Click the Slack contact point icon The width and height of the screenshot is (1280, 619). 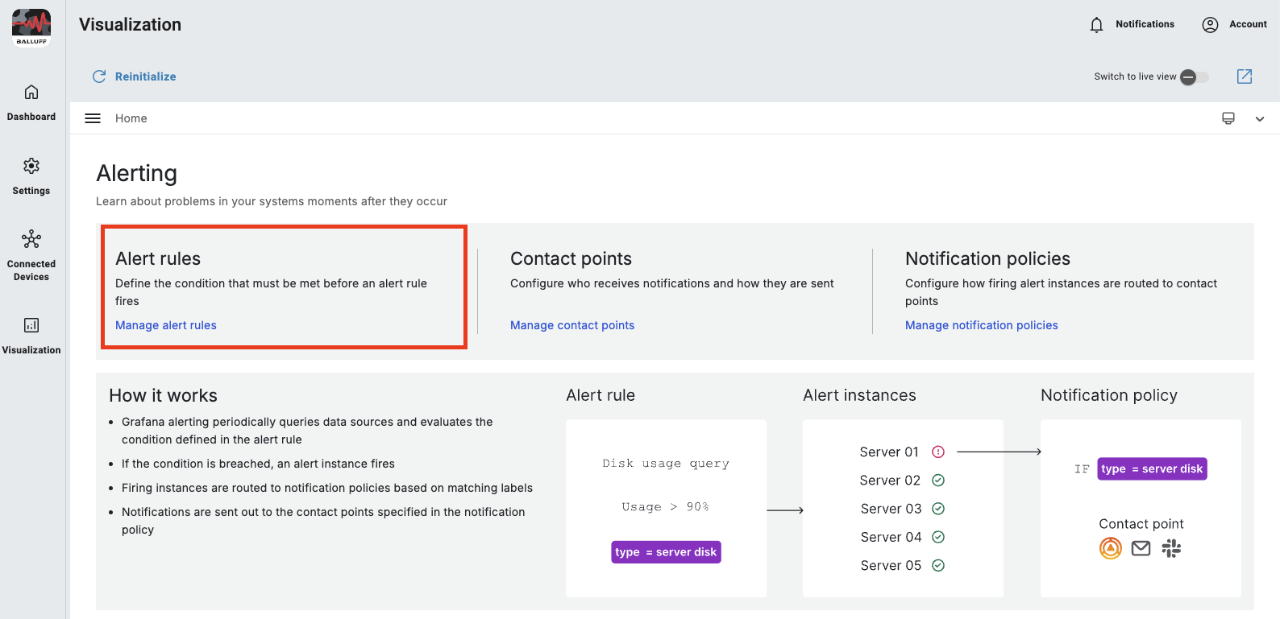[1171, 549]
